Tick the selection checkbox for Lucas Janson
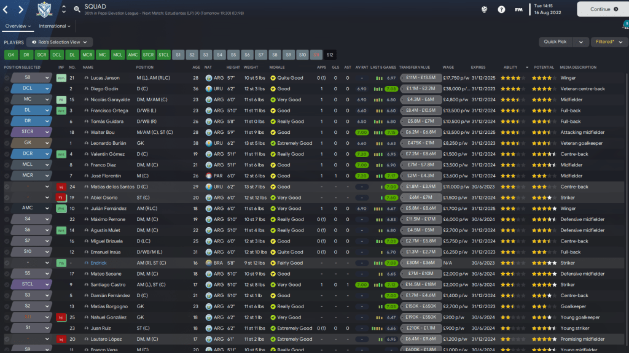This screenshot has width=629, height=353. pyautogui.click(x=7, y=78)
